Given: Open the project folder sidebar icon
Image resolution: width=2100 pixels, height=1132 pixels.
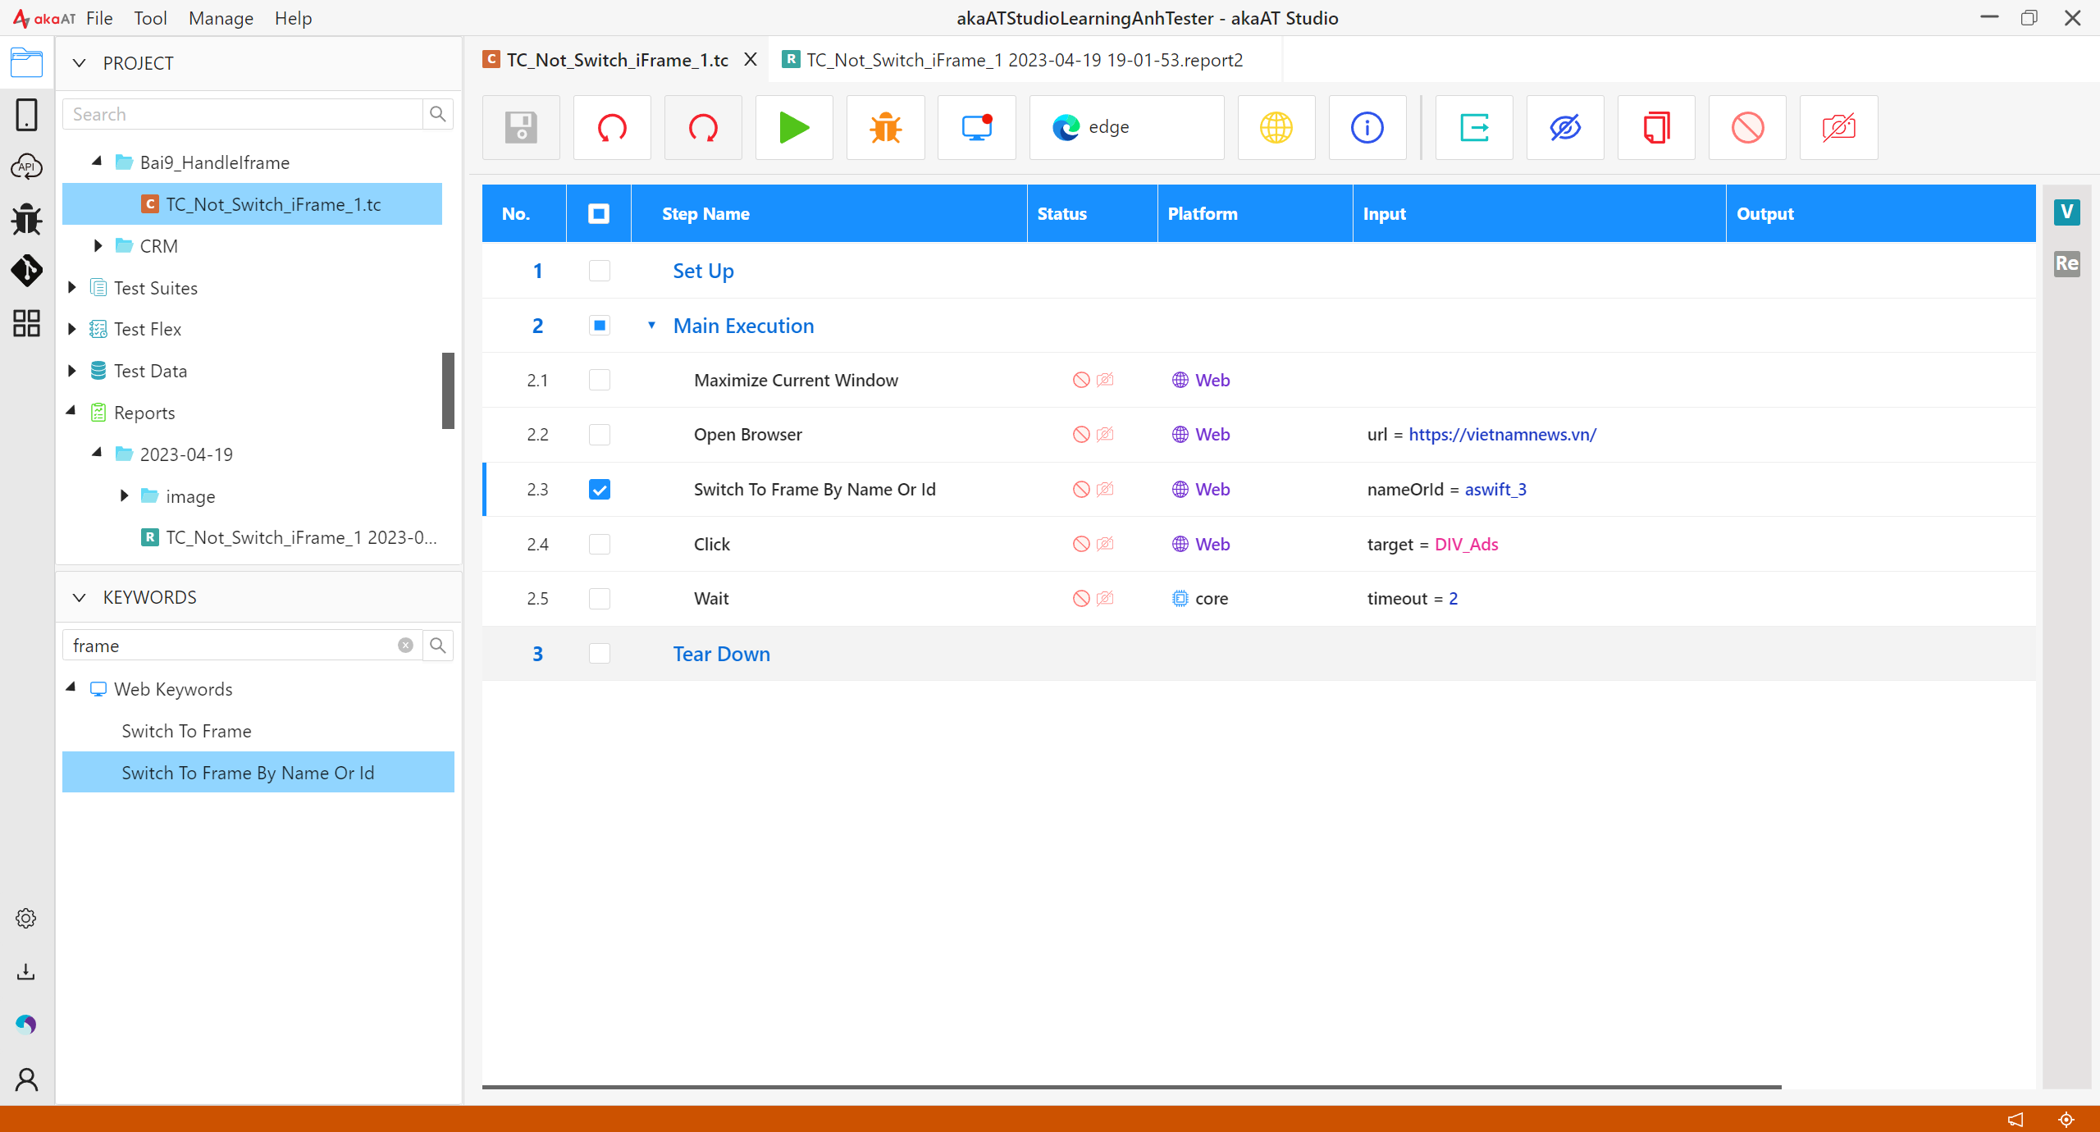Looking at the screenshot, I should point(26,62).
